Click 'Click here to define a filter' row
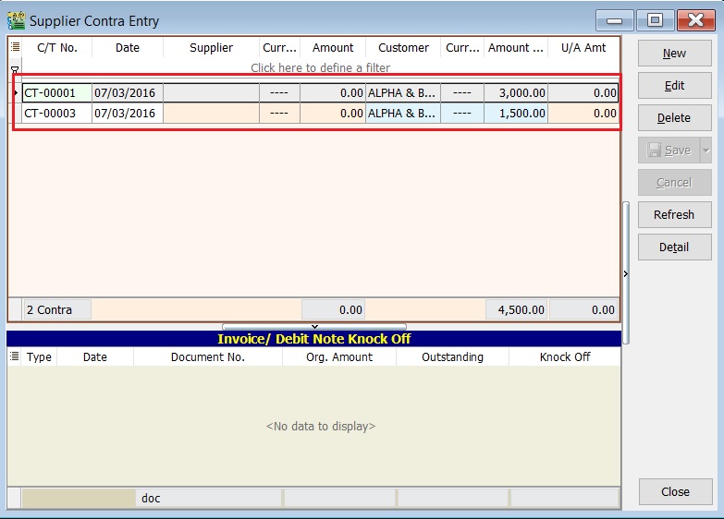 click(320, 68)
